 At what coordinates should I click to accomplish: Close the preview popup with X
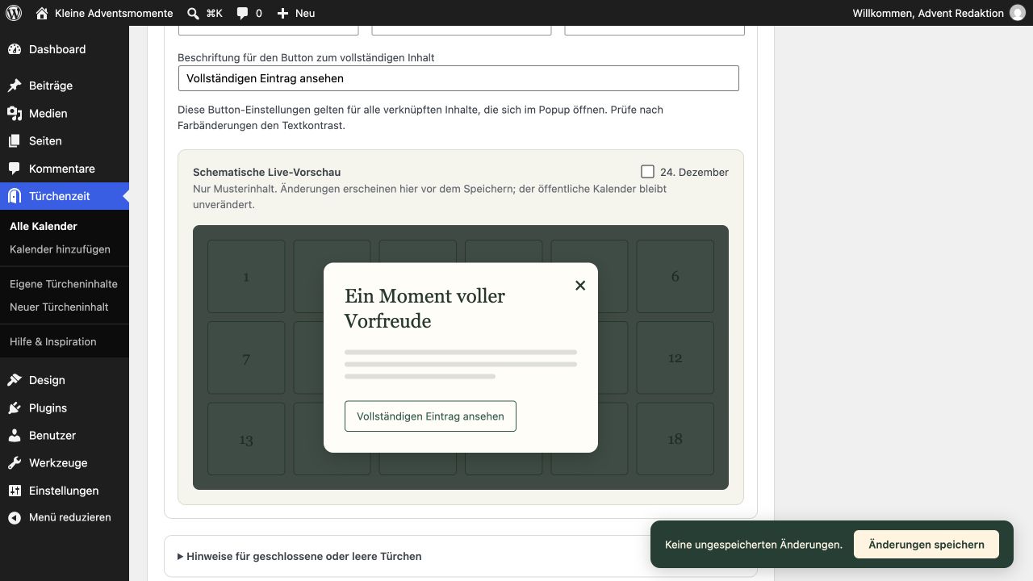click(580, 286)
